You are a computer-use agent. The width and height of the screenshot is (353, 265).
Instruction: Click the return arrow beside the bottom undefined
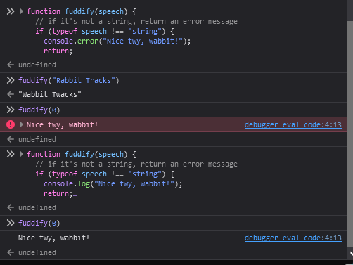pyautogui.click(x=11, y=252)
